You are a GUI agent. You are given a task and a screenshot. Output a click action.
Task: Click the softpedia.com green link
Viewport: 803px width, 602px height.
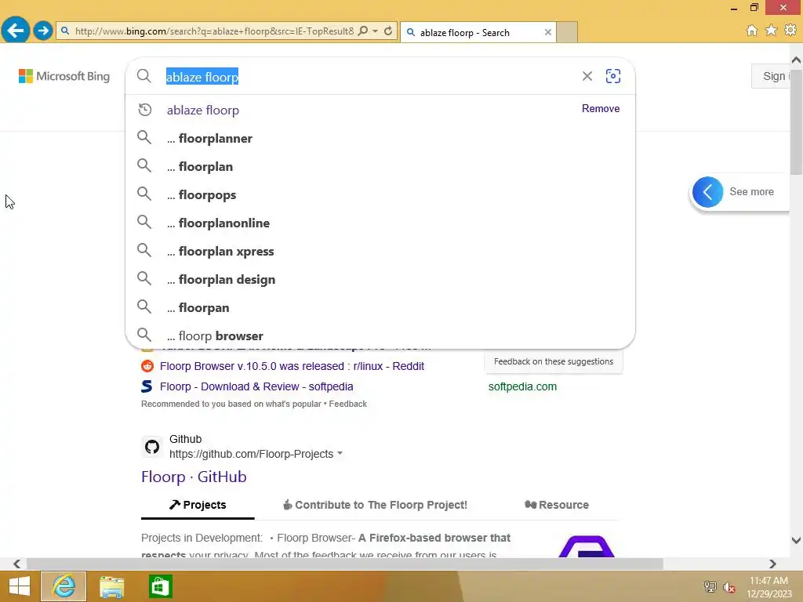[522, 386]
